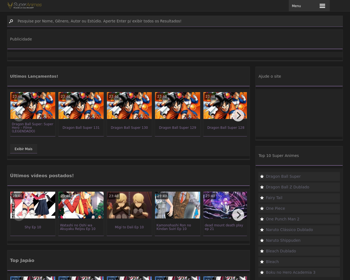Select One Piece in Top 10
Viewport: 350px width, 280px height.
[299, 208]
